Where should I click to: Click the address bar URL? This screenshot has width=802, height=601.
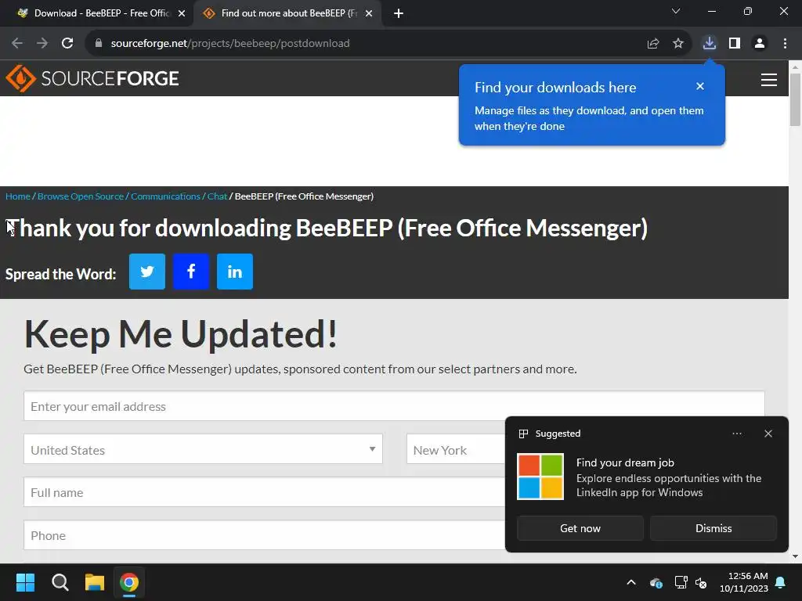tap(230, 44)
